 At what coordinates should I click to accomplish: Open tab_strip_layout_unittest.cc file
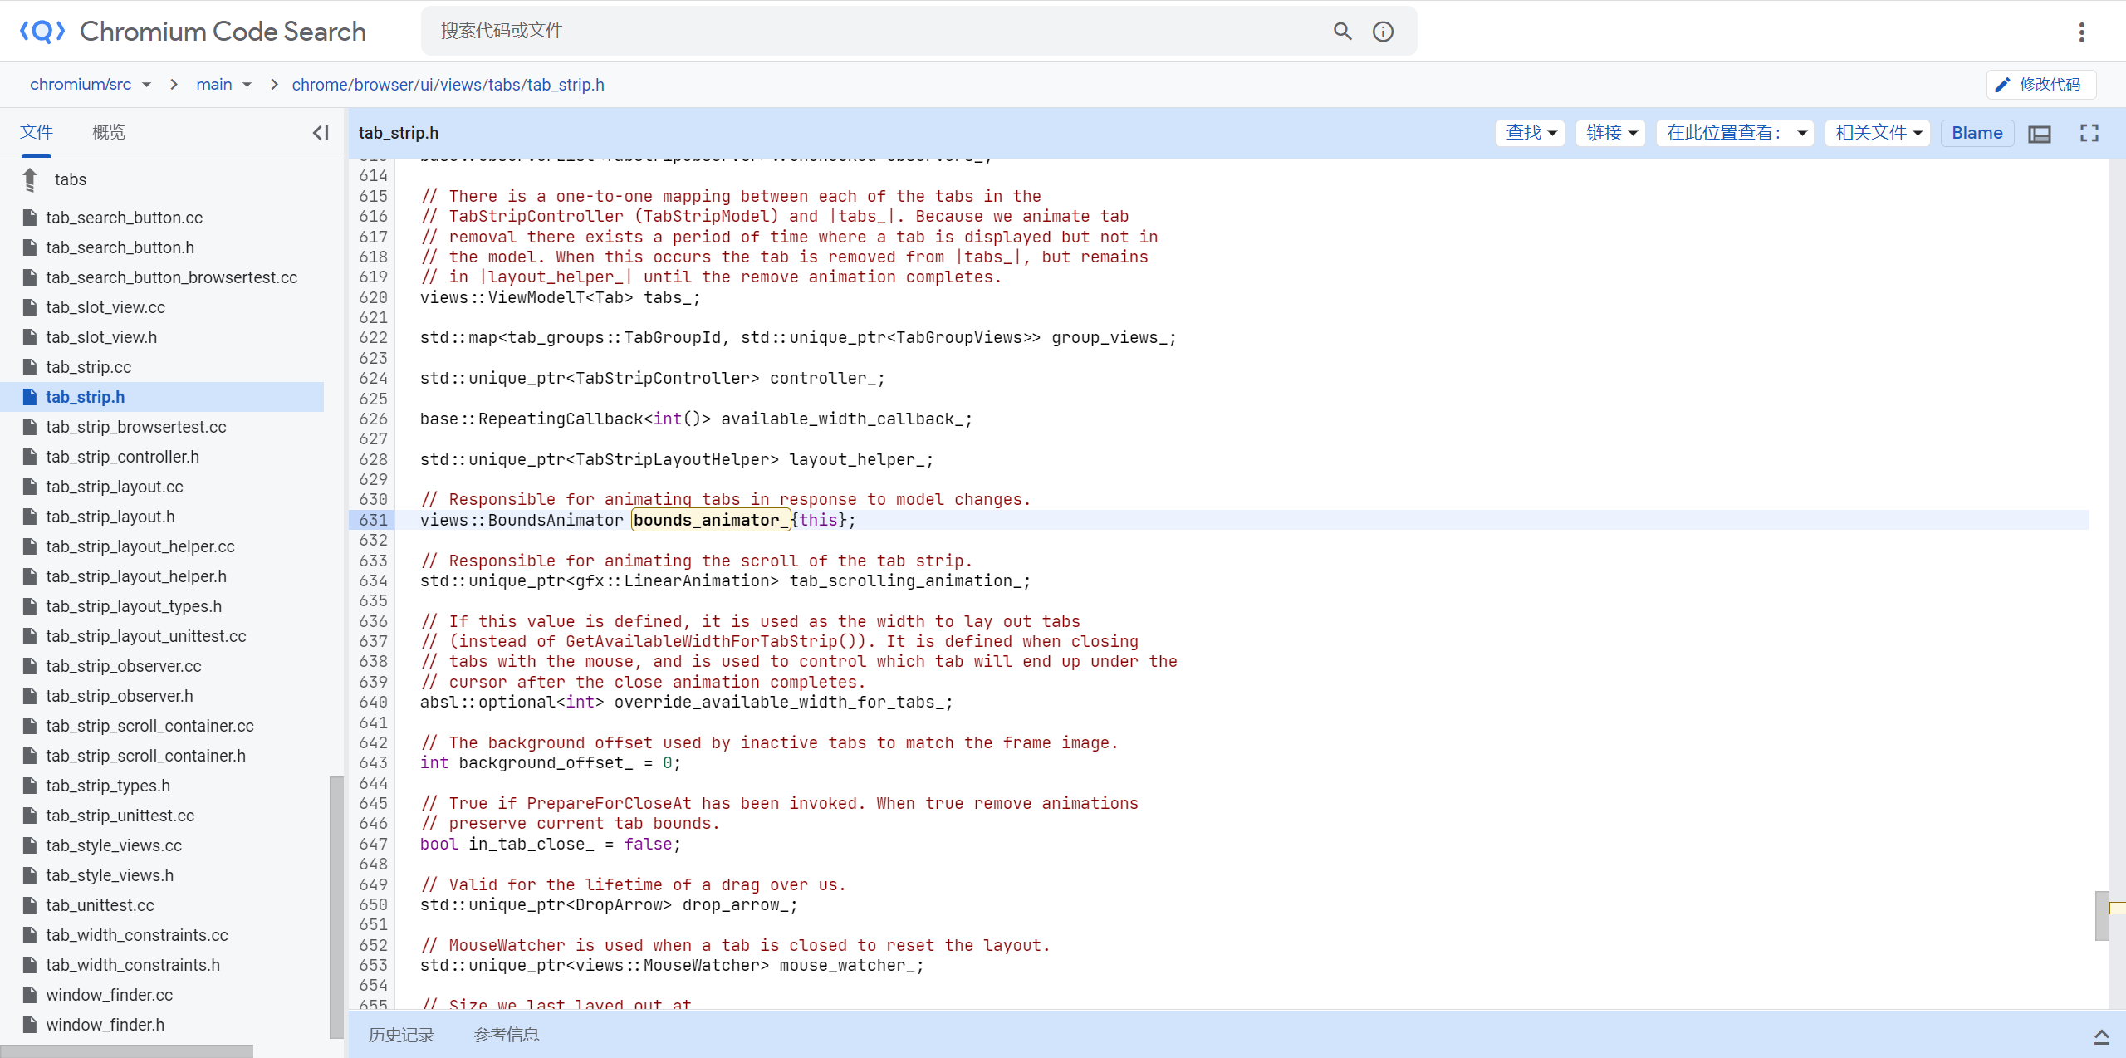click(x=145, y=636)
